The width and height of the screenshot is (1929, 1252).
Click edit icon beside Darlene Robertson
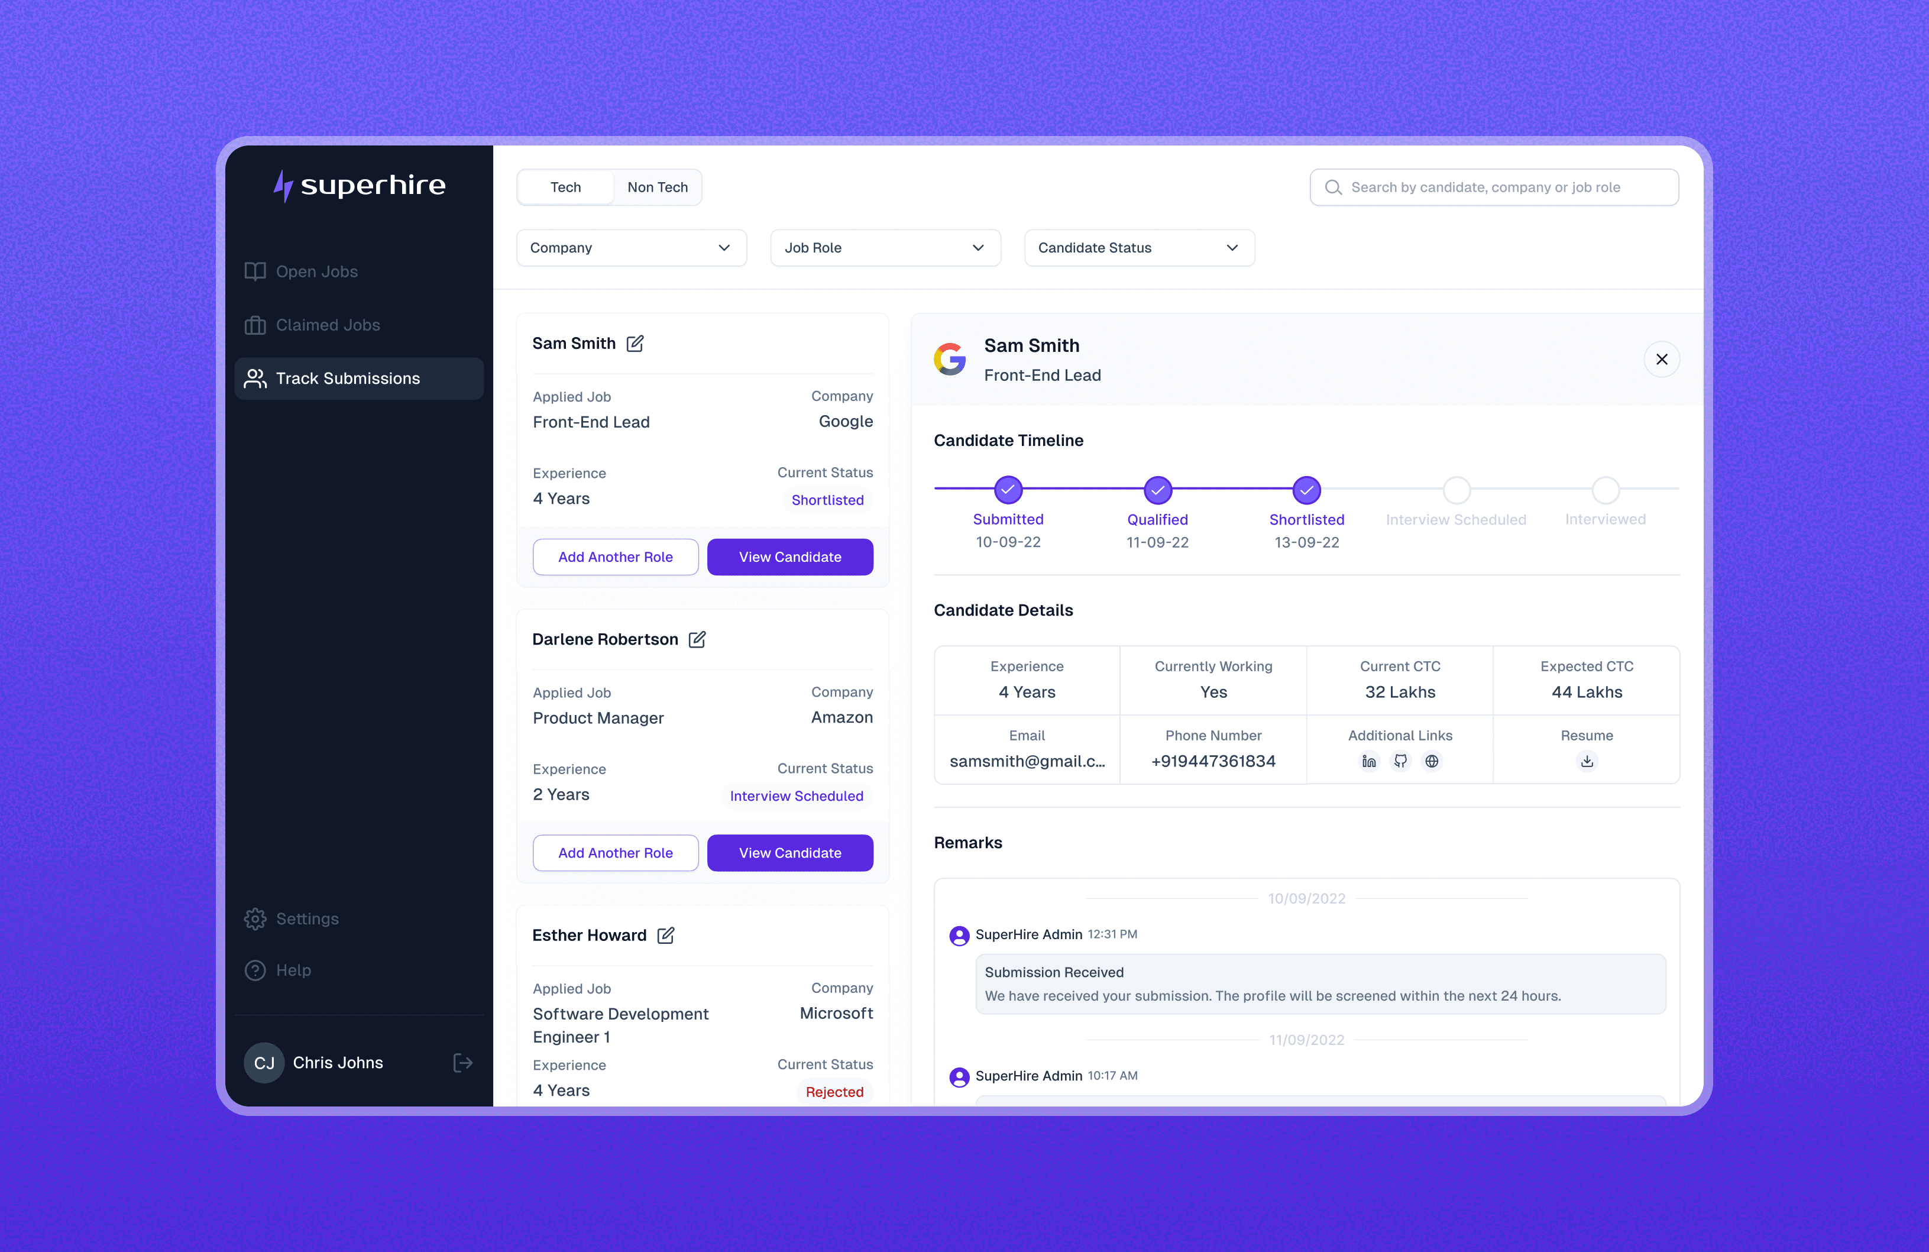click(697, 639)
